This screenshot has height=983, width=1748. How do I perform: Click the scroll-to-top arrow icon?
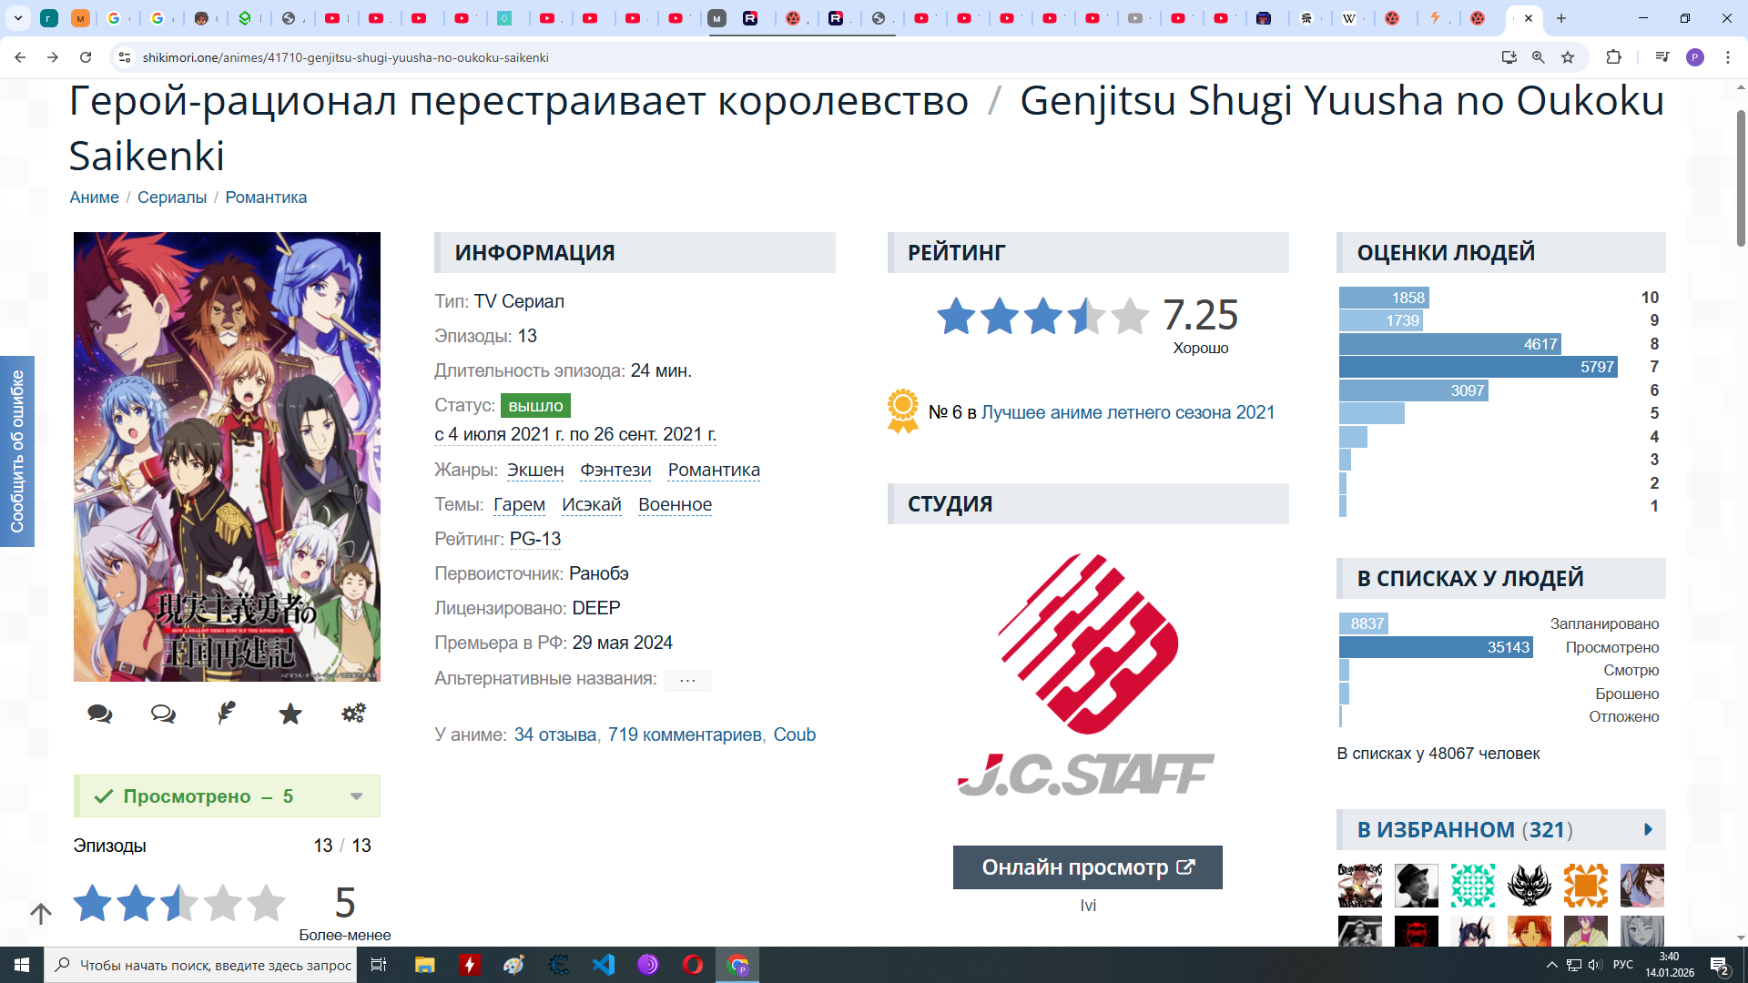41,913
